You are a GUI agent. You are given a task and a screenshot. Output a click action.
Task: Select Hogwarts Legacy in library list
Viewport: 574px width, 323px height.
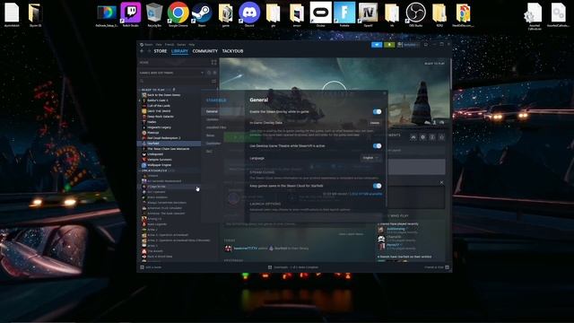pyautogui.click(x=159, y=127)
